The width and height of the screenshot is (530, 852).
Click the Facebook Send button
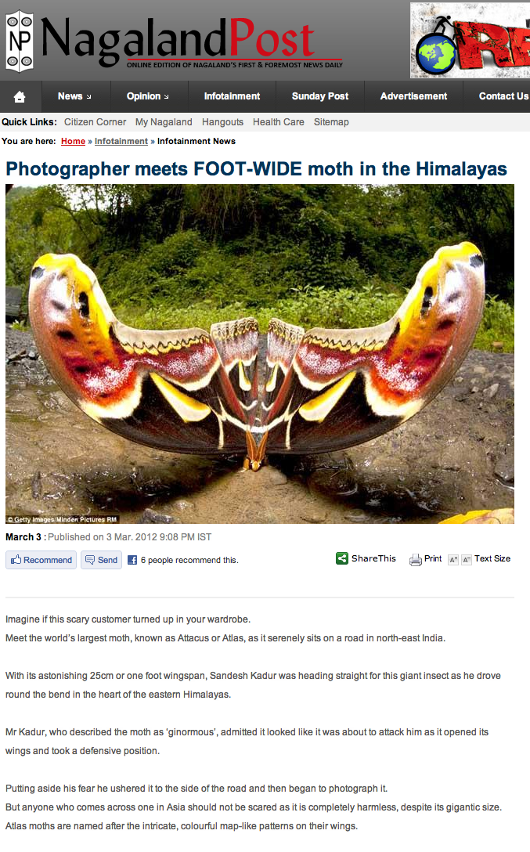tap(102, 560)
